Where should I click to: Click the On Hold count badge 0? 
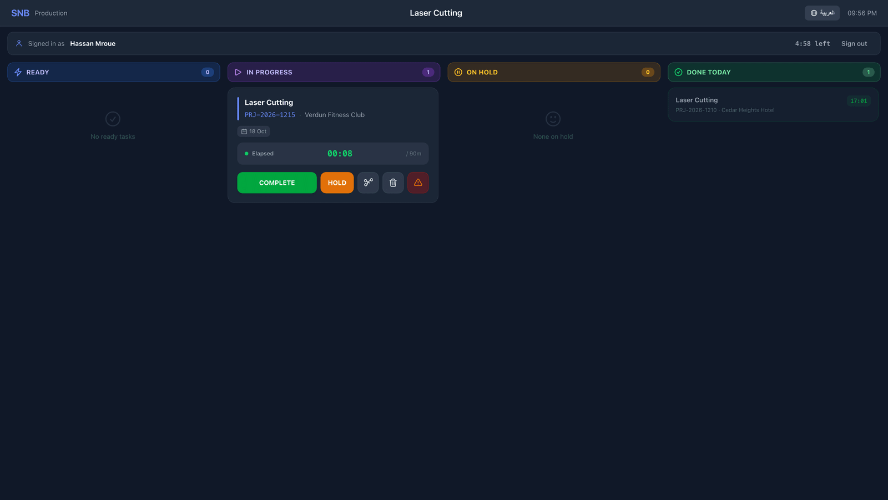click(648, 72)
